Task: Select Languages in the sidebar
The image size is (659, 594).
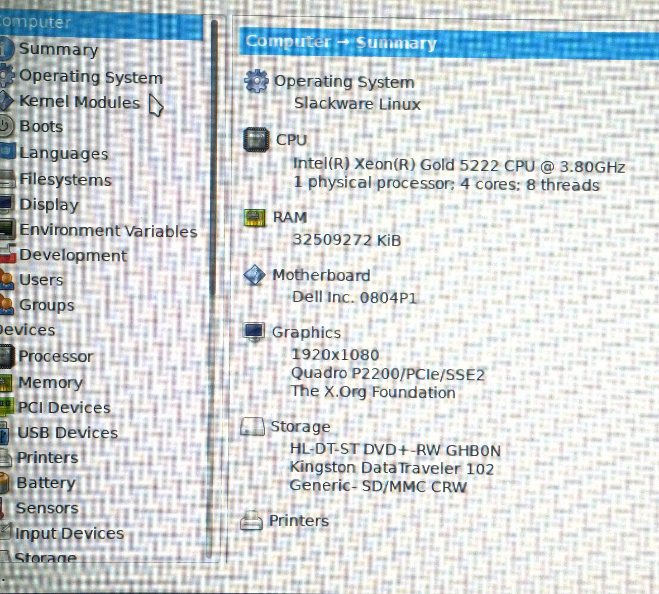Action: pyautogui.click(x=64, y=153)
